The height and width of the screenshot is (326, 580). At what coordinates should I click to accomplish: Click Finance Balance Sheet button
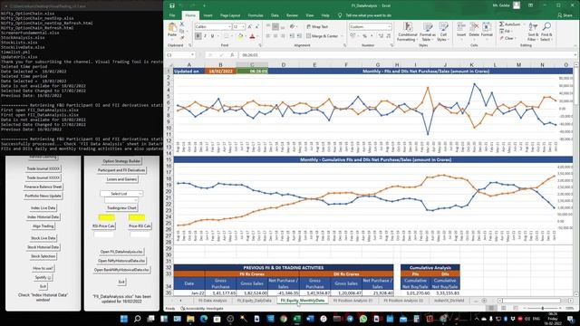tap(43, 187)
